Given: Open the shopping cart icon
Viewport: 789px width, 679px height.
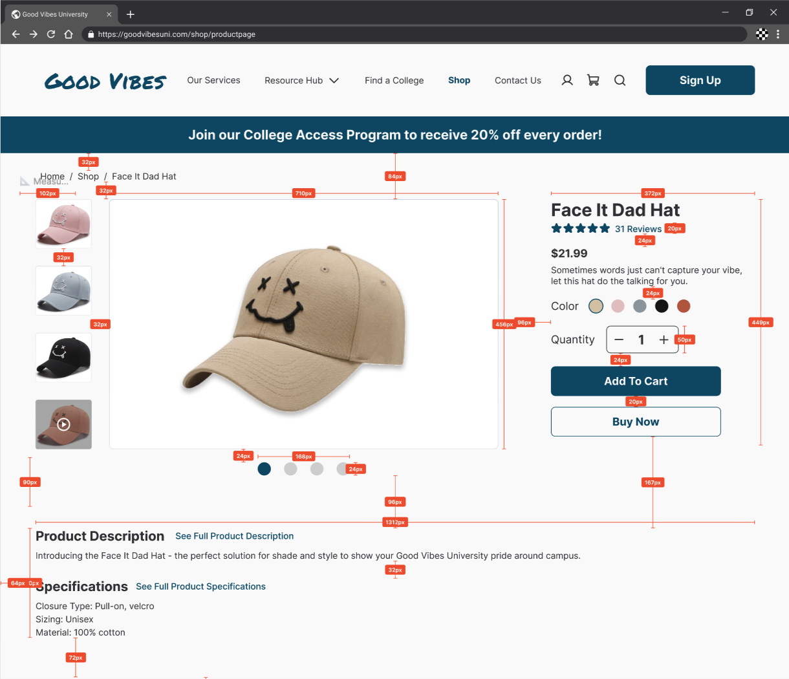Looking at the screenshot, I should [x=593, y=80].
